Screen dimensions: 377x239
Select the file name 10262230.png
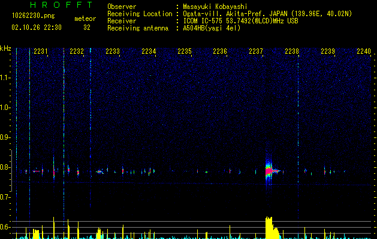(x=34, y=16)
